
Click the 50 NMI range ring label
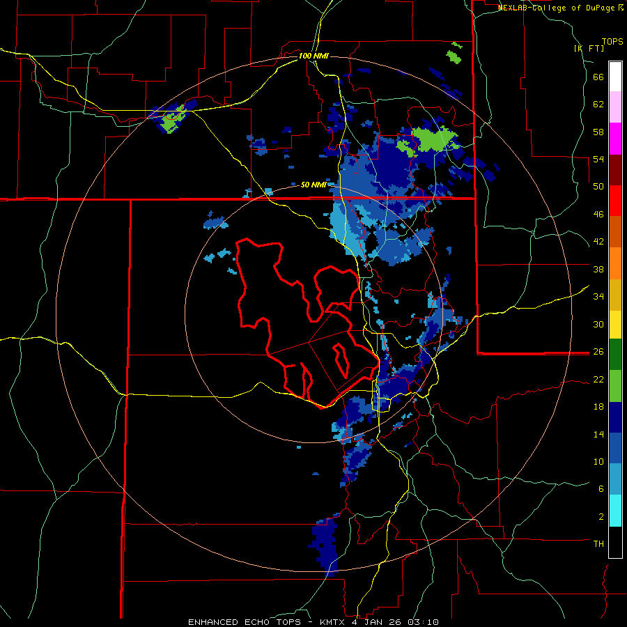[x=313, y=185]
